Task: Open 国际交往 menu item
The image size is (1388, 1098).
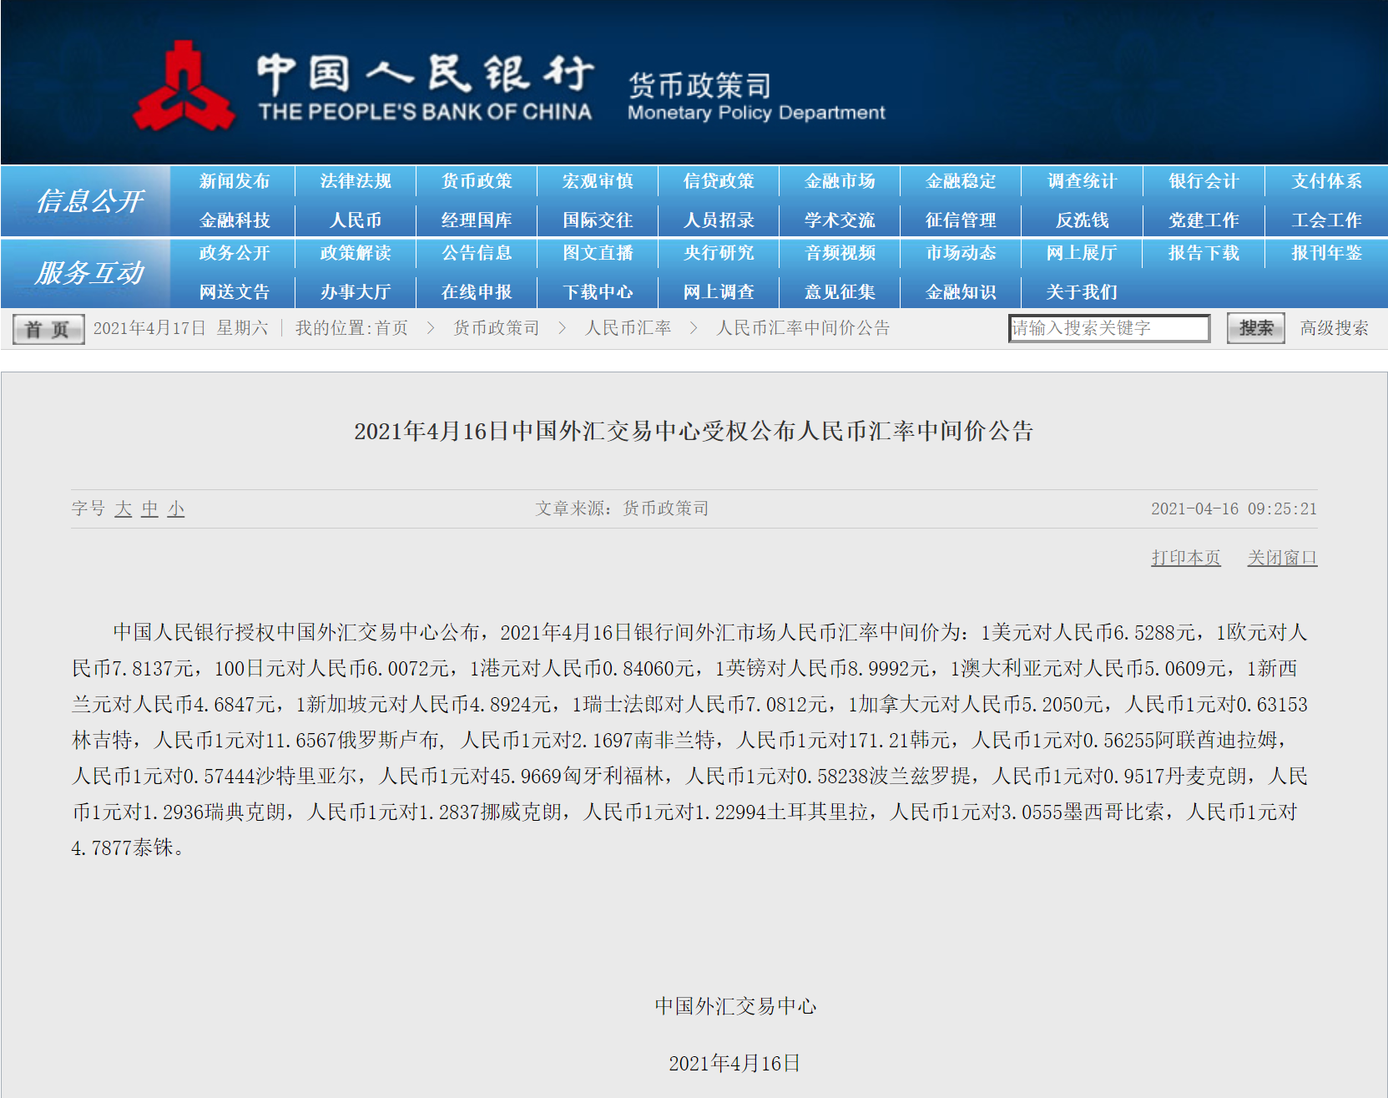Action: (x=598, y=220)
